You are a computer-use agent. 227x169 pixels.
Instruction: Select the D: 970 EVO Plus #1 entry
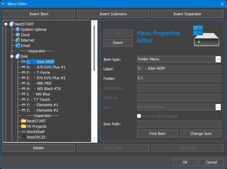click(46, 67)
